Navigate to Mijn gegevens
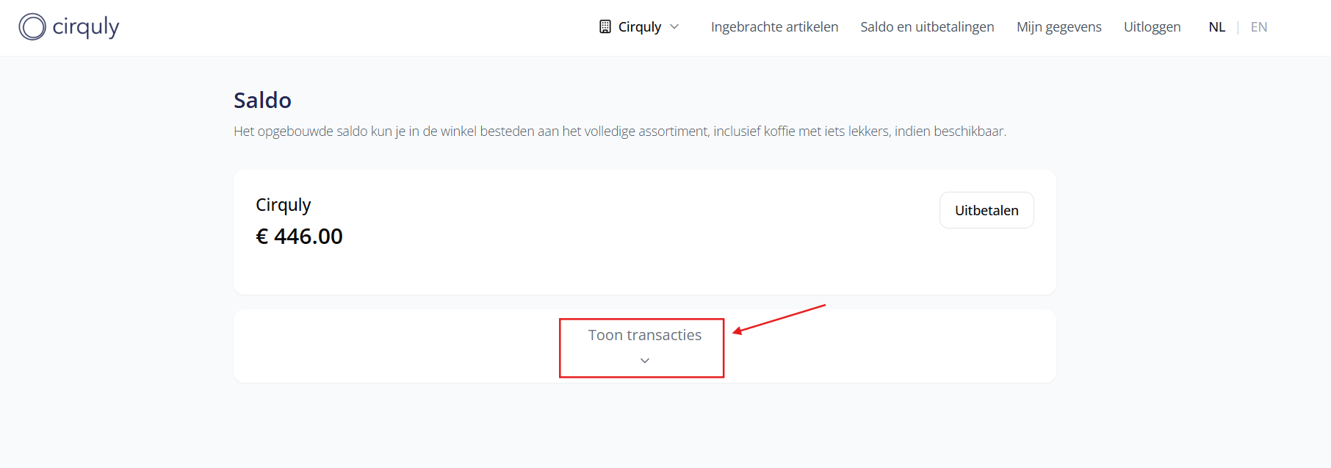Viewport: 1331px width, 468px height. pos(1058,27)
